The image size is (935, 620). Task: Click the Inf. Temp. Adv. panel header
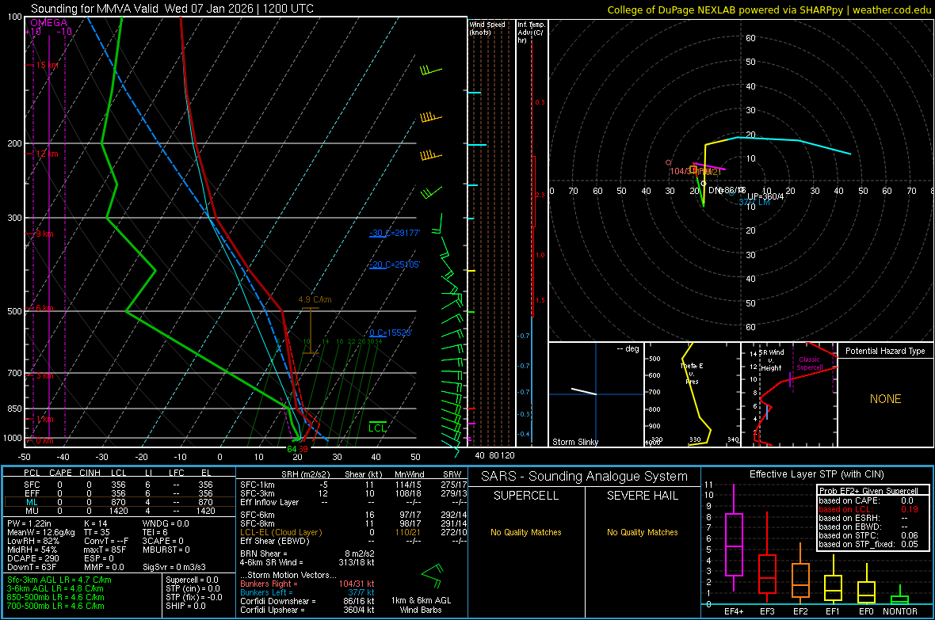(x=531, y=32)
